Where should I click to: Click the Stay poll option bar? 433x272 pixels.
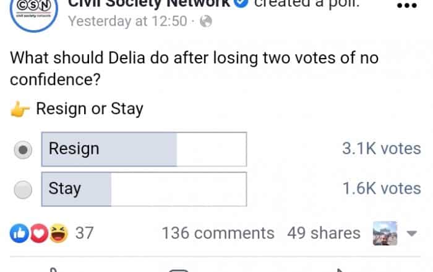point(144,189)
